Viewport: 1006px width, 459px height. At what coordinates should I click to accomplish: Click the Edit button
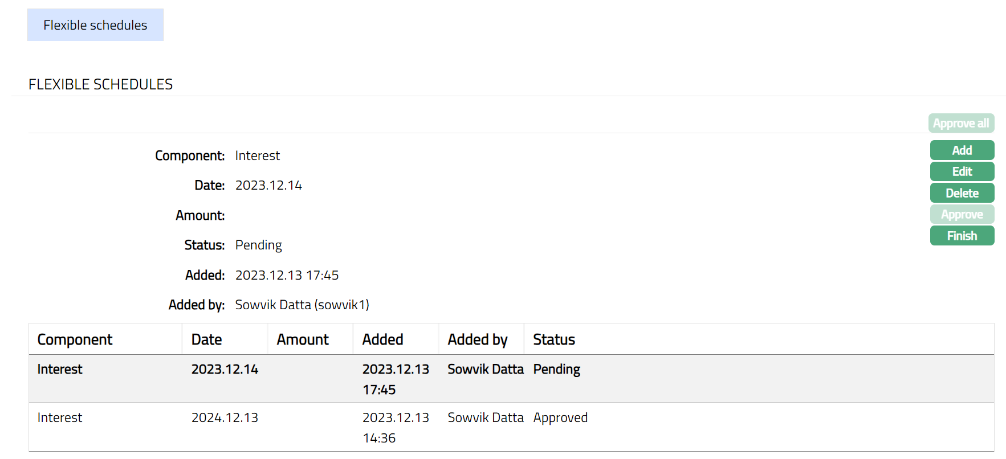(x=962, y=171)
